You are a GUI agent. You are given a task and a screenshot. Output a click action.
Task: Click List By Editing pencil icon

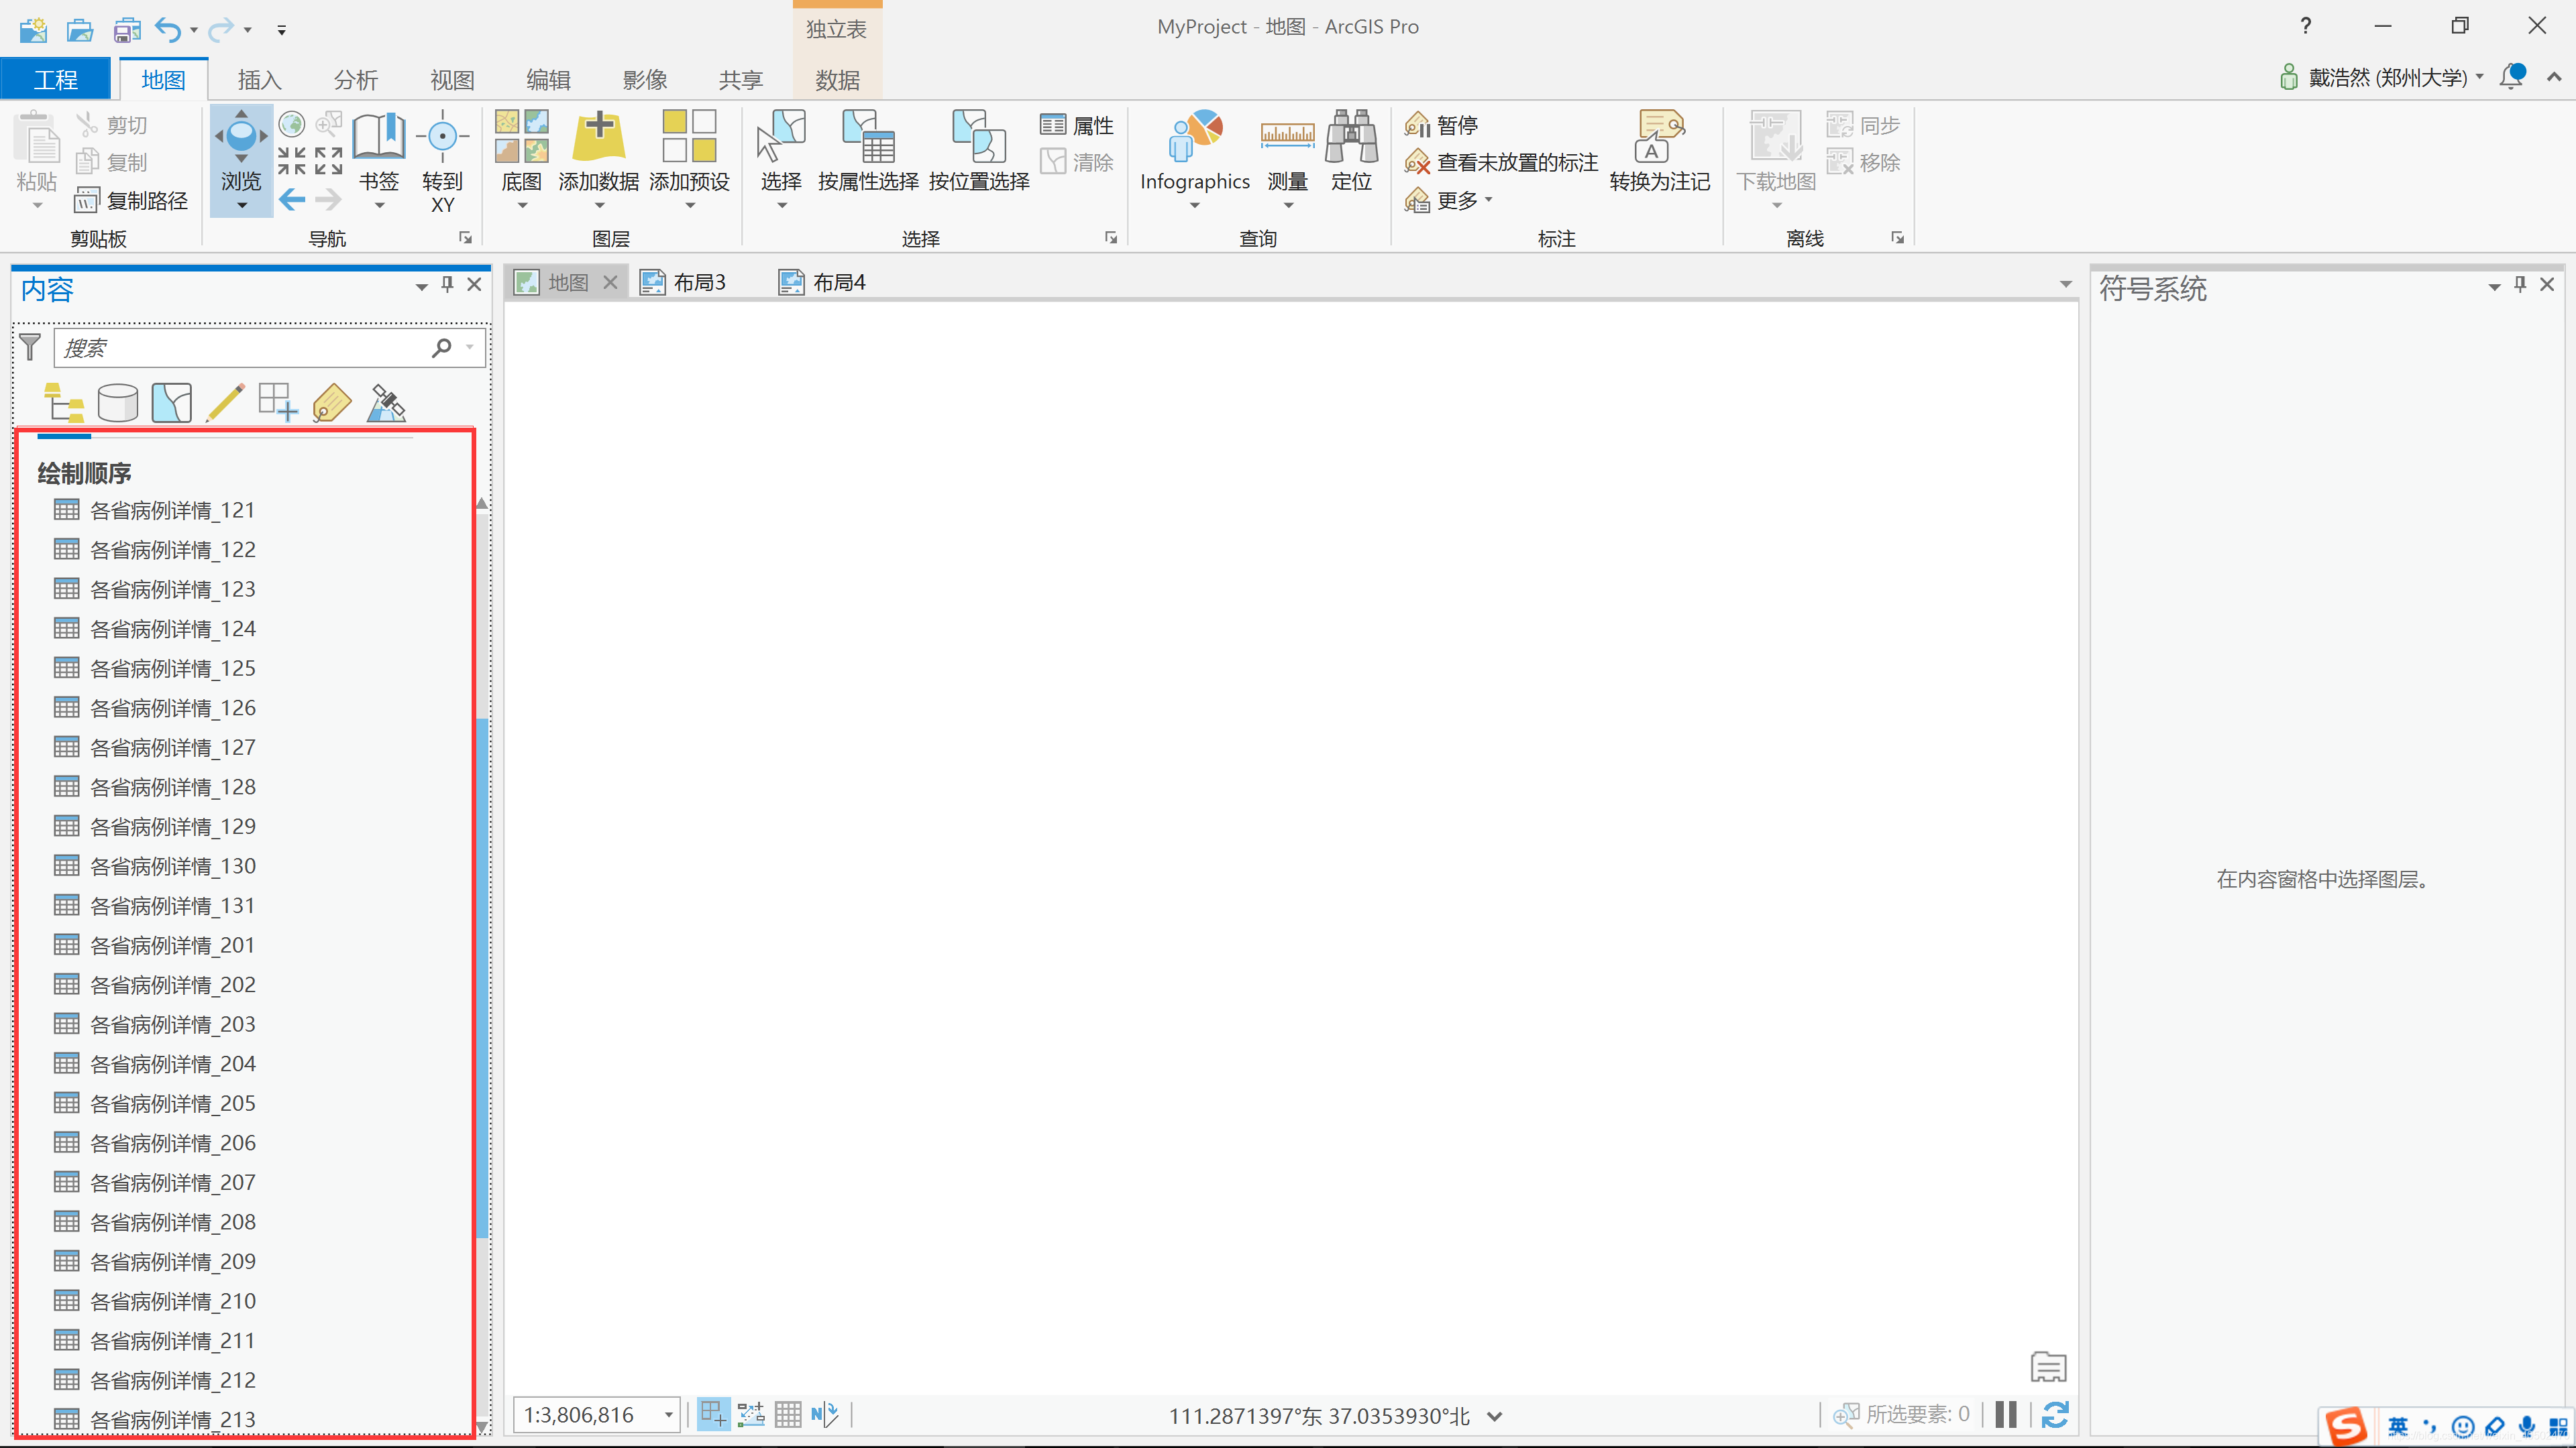point(225,404)
